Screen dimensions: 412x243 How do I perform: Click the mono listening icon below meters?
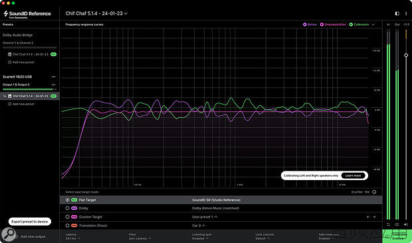point(397,224)
